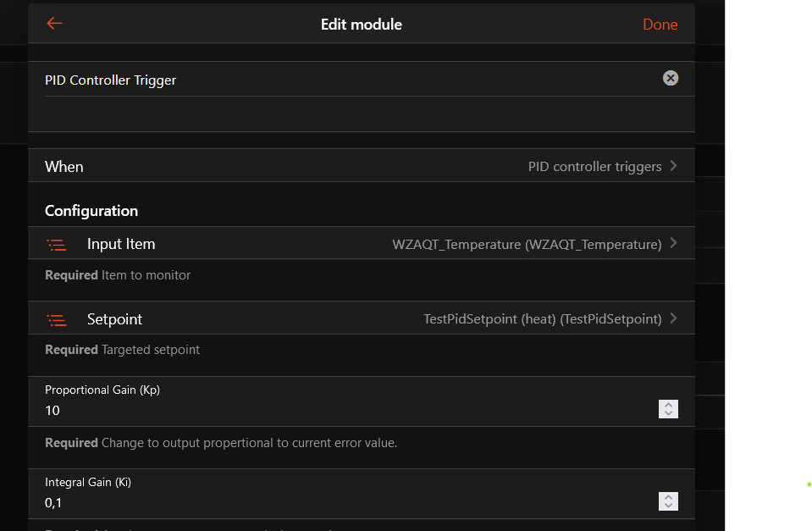The image size is (812, 531).
Task: Click the empty description field below the name
Action: coord(339,113)
